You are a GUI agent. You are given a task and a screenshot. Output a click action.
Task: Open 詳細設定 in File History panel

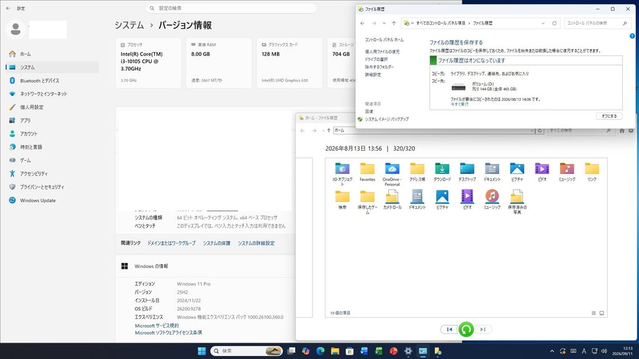(x=373, y=75)
